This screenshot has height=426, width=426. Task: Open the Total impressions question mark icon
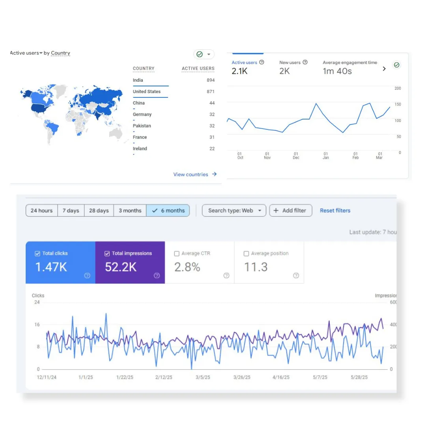(x=157, y=276)
